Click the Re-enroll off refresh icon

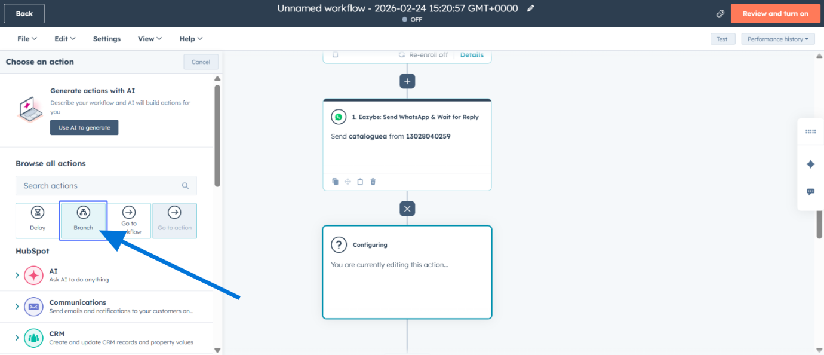click(402, 55)
